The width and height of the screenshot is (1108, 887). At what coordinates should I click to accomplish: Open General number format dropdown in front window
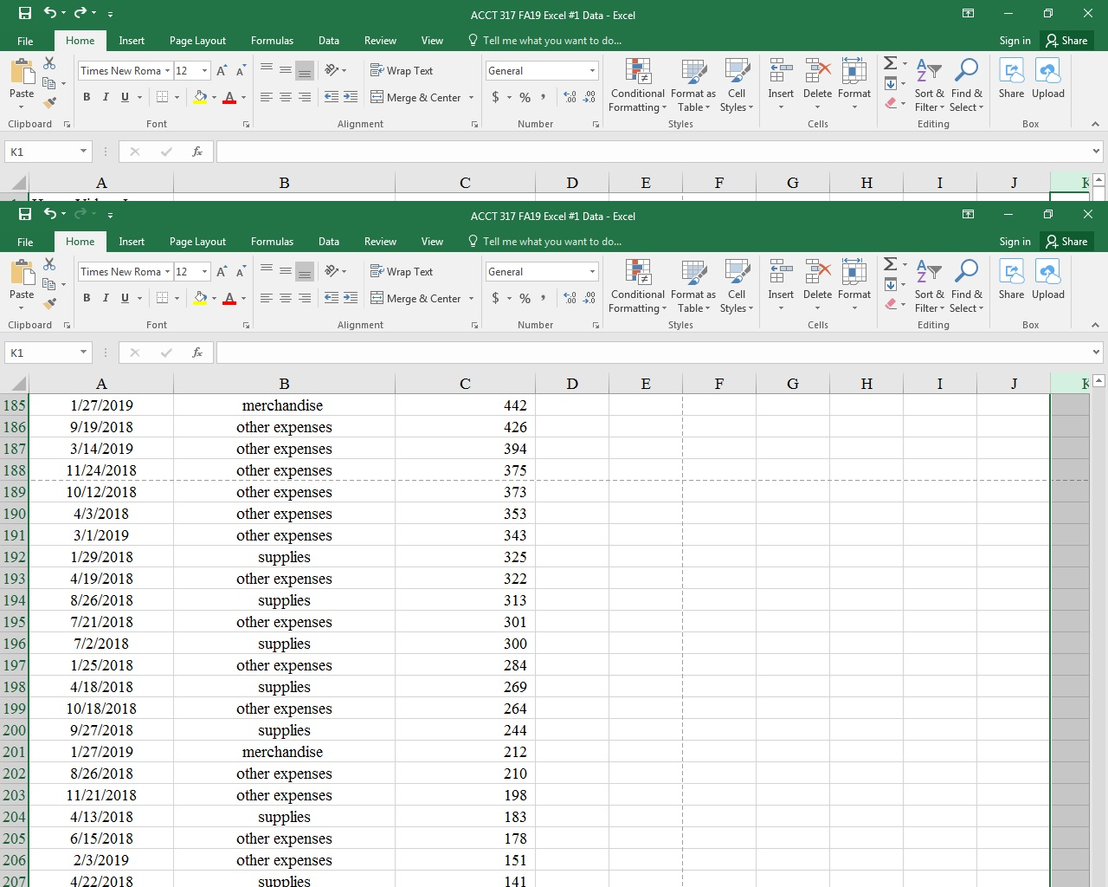(593, 271)
